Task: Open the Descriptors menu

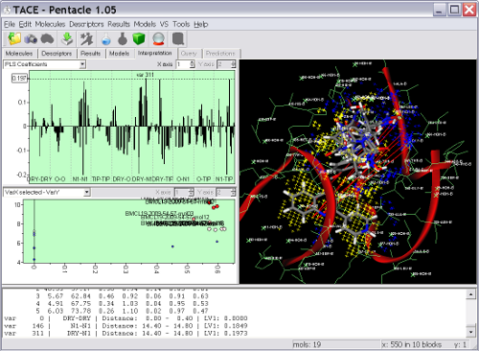Action: click(86, 24)
